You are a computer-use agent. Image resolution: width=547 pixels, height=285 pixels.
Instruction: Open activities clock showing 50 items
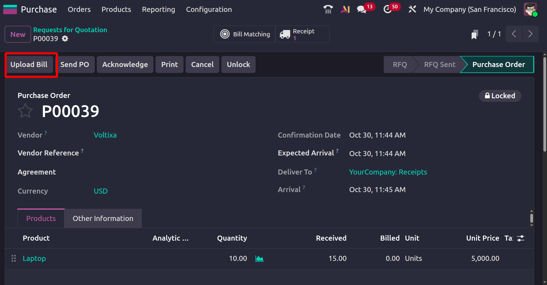click(387, 9)
